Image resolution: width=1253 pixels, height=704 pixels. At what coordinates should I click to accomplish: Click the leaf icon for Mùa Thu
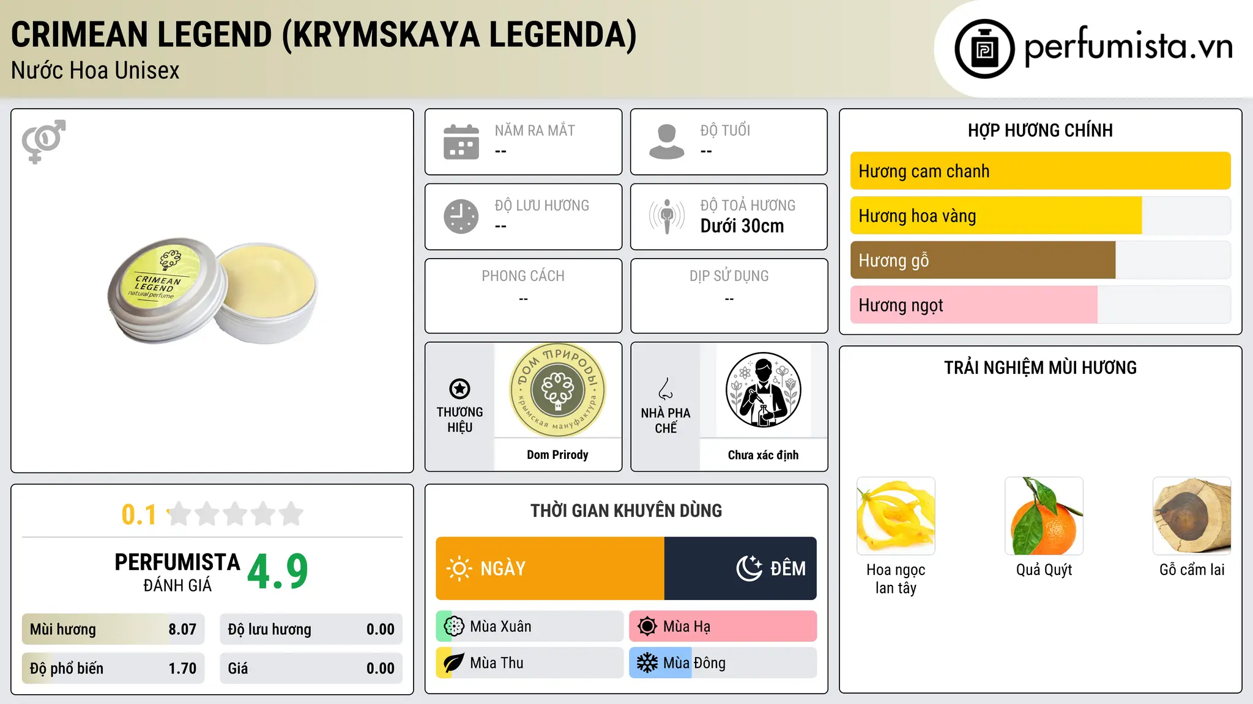point(454,663)
